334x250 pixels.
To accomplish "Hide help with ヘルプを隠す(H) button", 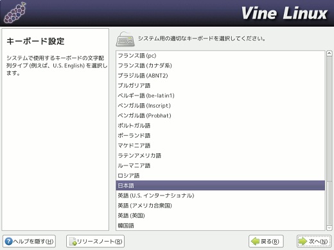I will pos(29,241).
